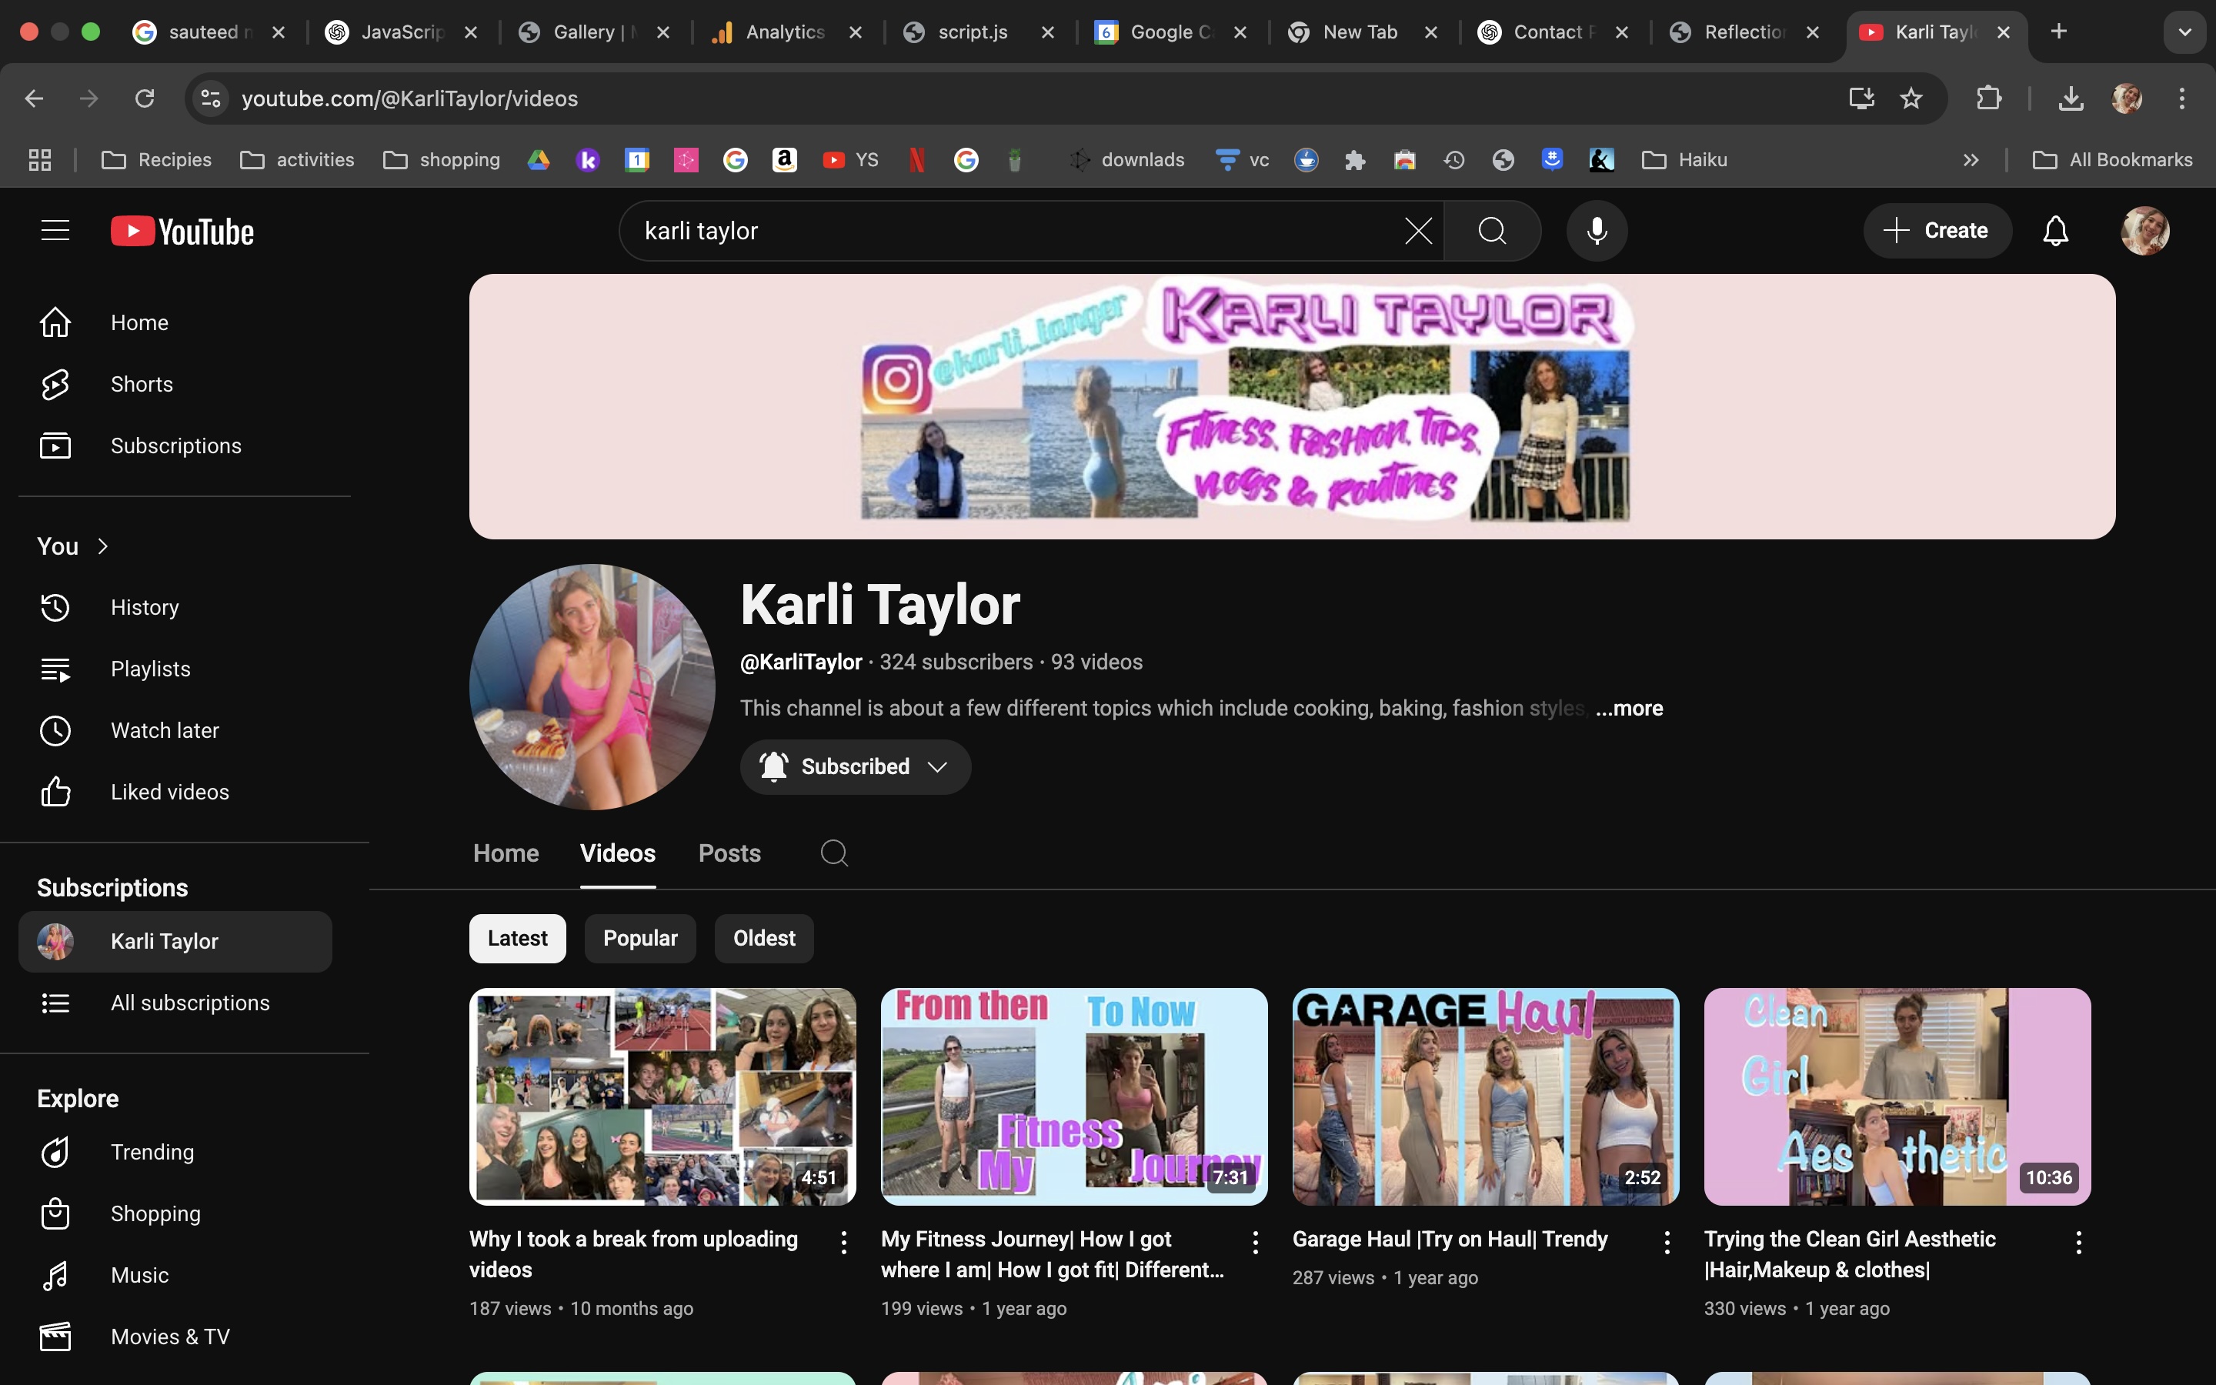Open Movies & TV in Explore
The image size is (2216, 1385).
(175, 1336)
